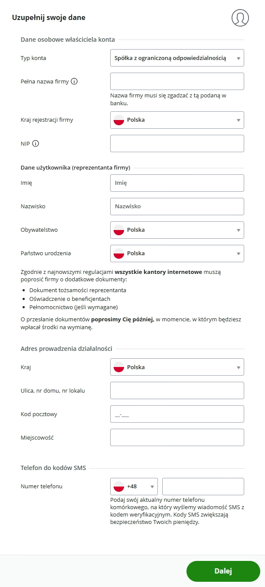Click info icon next to Pełna nazwa firmy

pyautogui.click(x=74, y=81)
